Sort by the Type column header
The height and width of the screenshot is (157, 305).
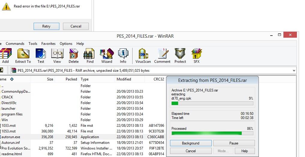(x=97, y=79)
